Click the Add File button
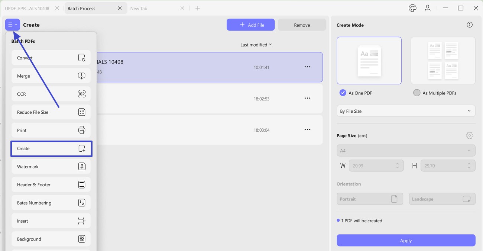 251,25
